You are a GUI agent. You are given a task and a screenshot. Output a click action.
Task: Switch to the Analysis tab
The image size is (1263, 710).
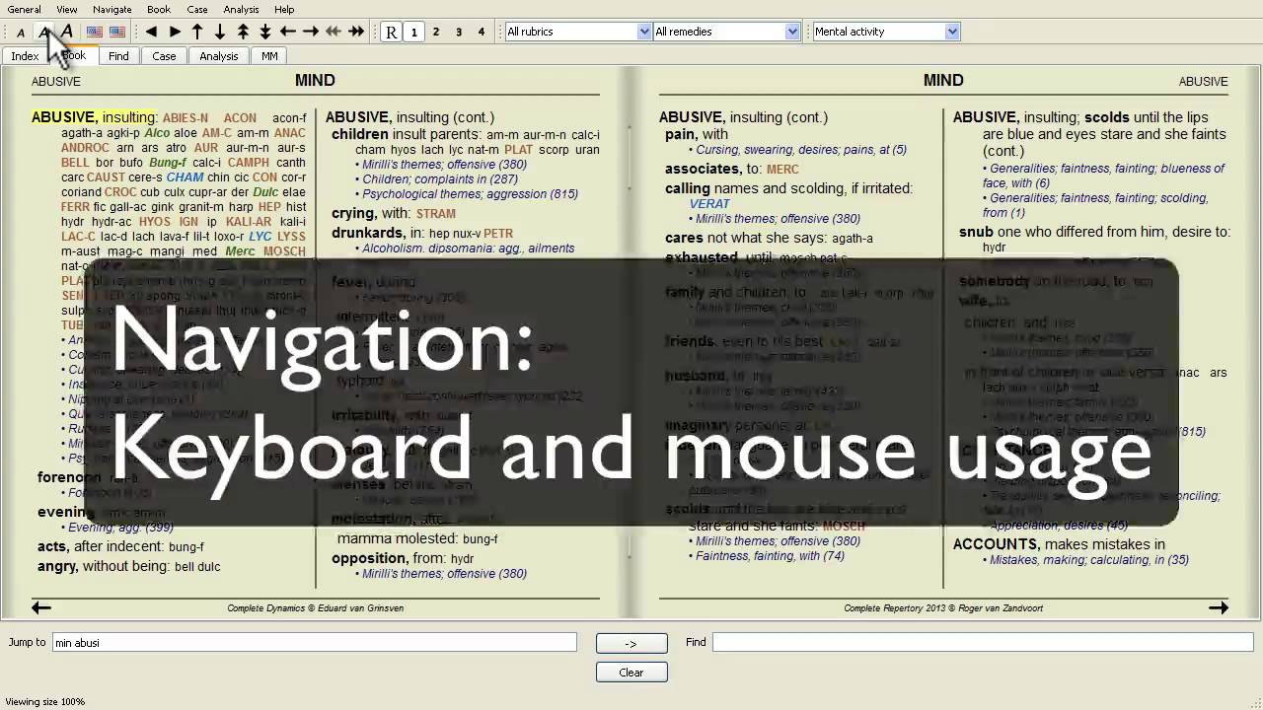click(x=219, y=56)
